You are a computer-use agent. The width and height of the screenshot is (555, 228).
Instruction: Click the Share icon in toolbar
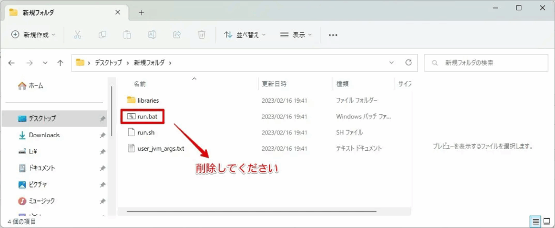(177, 35)
